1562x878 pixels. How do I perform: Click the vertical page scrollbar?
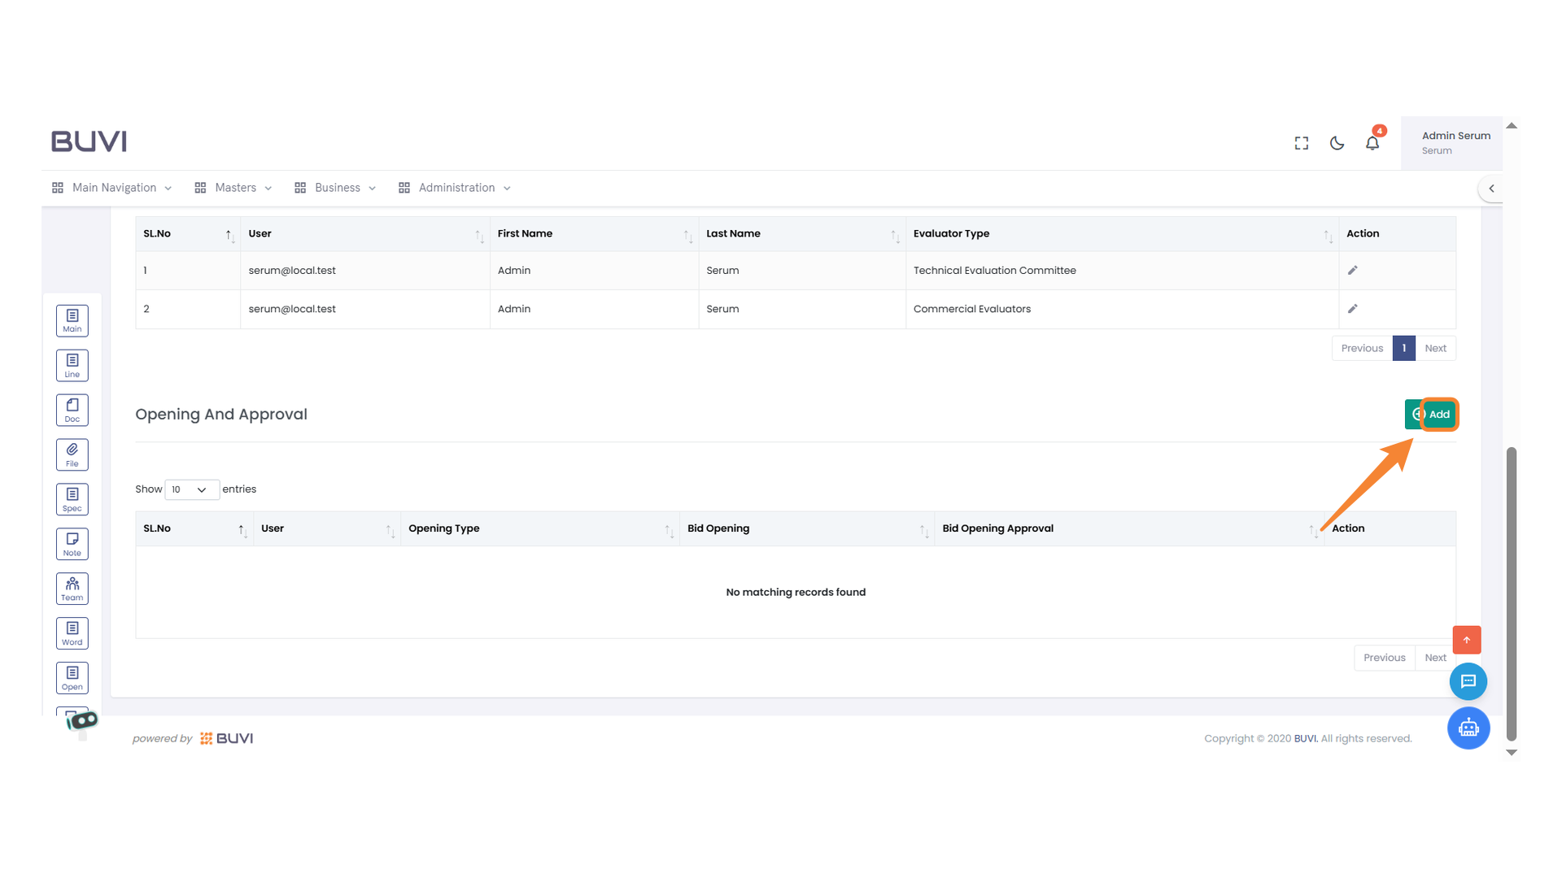point(1512,593)
